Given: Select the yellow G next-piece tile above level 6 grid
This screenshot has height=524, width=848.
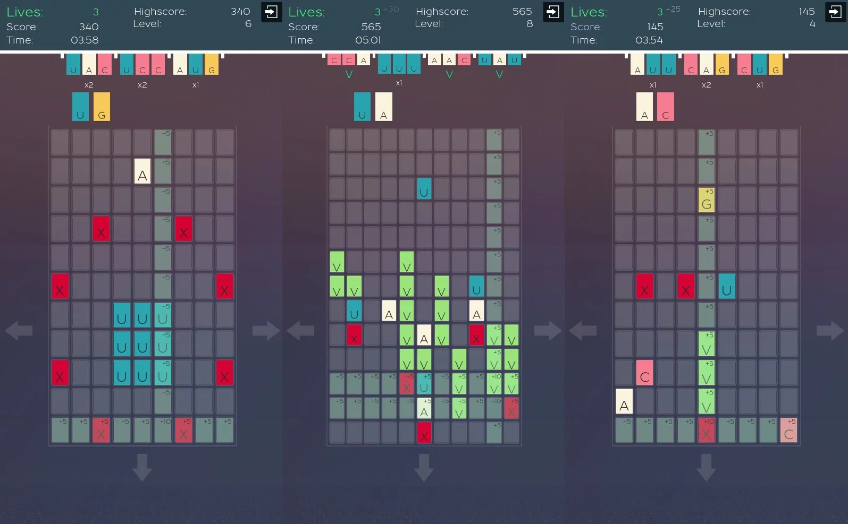Looking at the screenshot, I should 102,107.
